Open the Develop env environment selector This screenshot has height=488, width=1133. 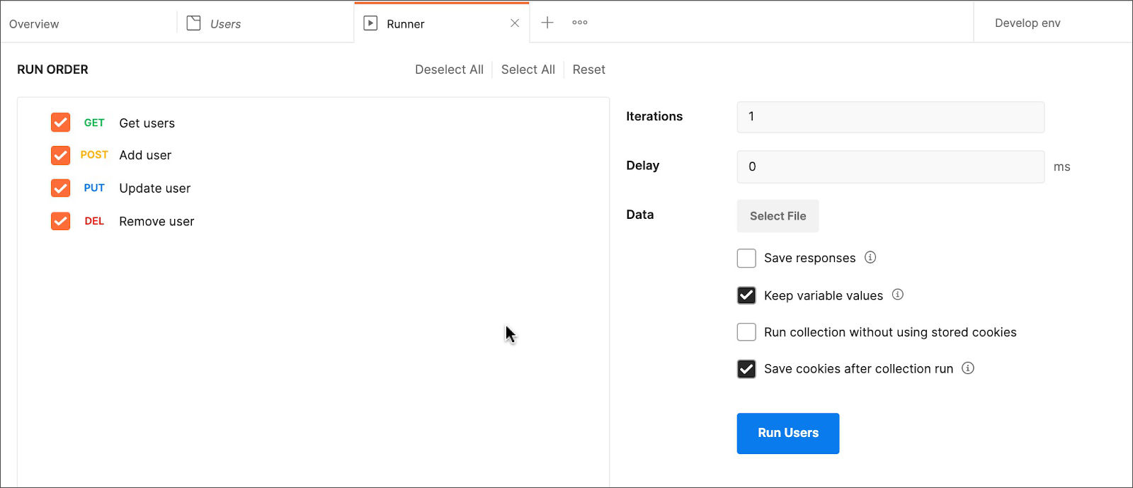coord(1027,23)
